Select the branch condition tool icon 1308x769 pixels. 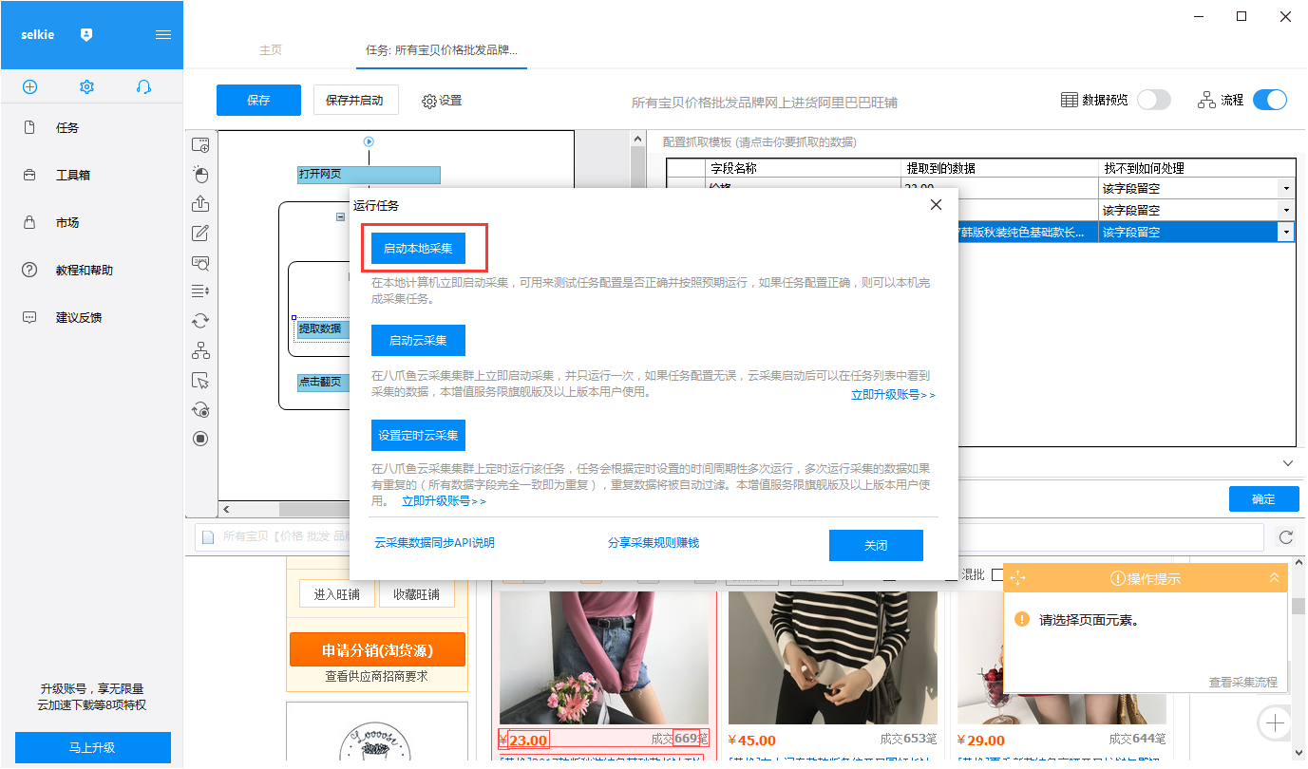click(x=200, y=350)
